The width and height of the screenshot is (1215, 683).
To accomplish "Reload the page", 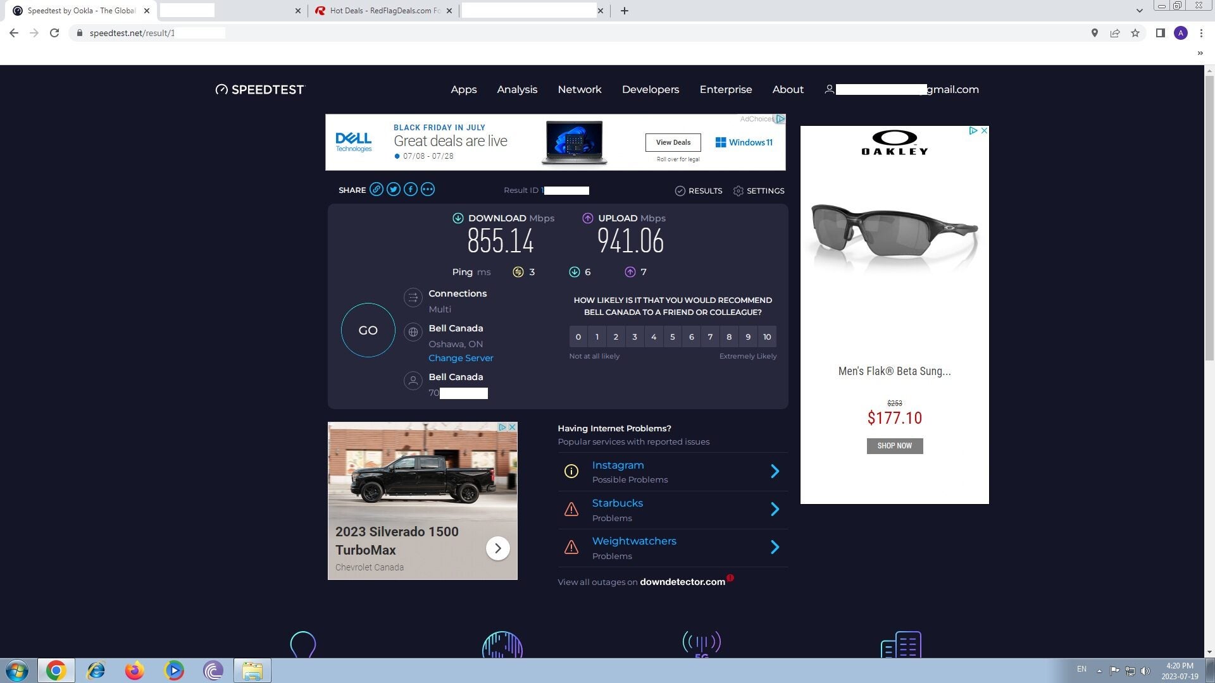I will [x=54, y=33].
